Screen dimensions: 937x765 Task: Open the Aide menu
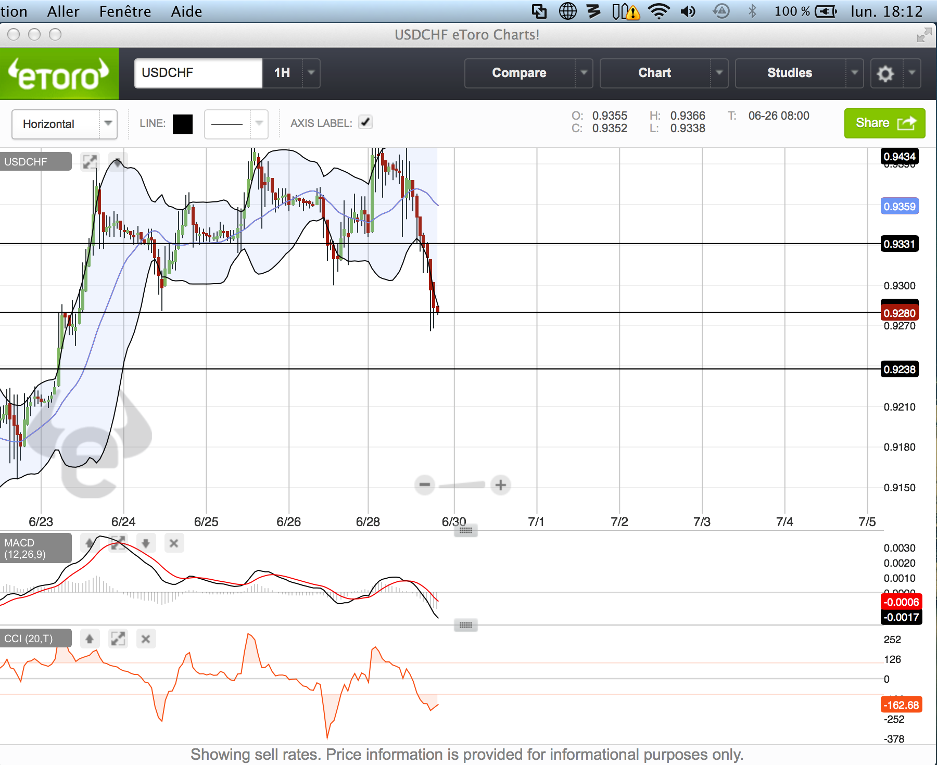[186, 11]
